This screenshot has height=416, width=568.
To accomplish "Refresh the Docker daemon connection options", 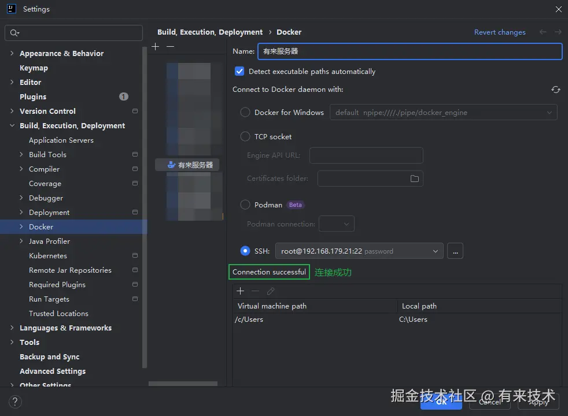I will point(555,90).
